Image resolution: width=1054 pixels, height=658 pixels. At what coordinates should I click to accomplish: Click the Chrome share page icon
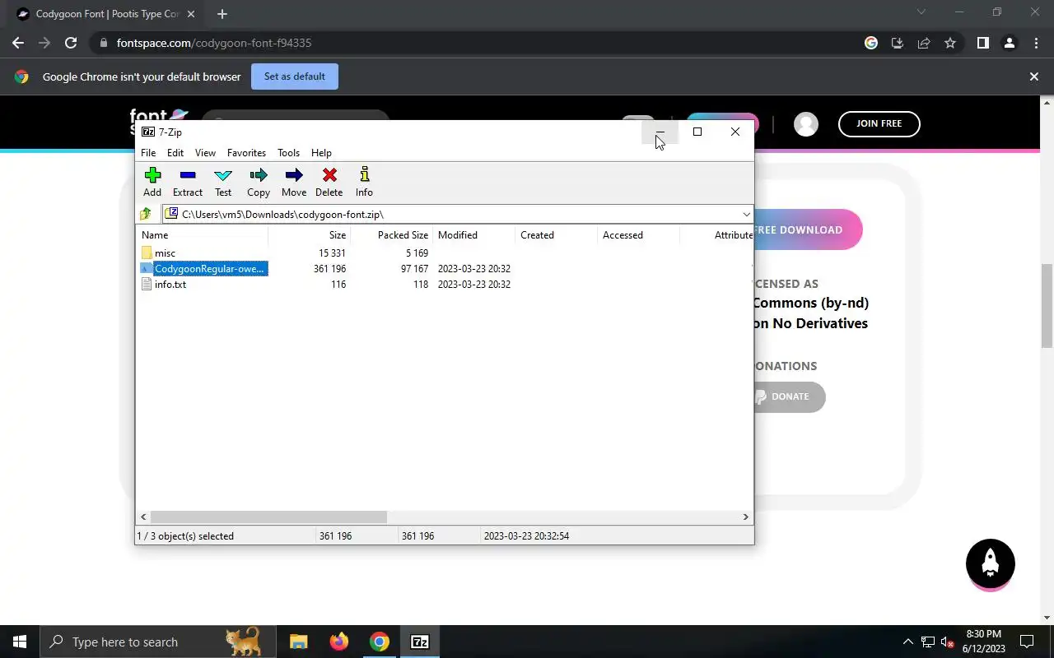click(924, 43)
